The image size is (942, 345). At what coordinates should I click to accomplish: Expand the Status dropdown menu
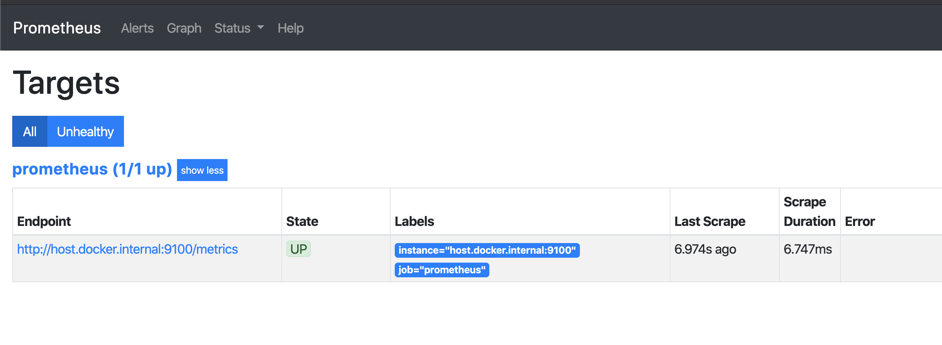[x=239, y=28]
